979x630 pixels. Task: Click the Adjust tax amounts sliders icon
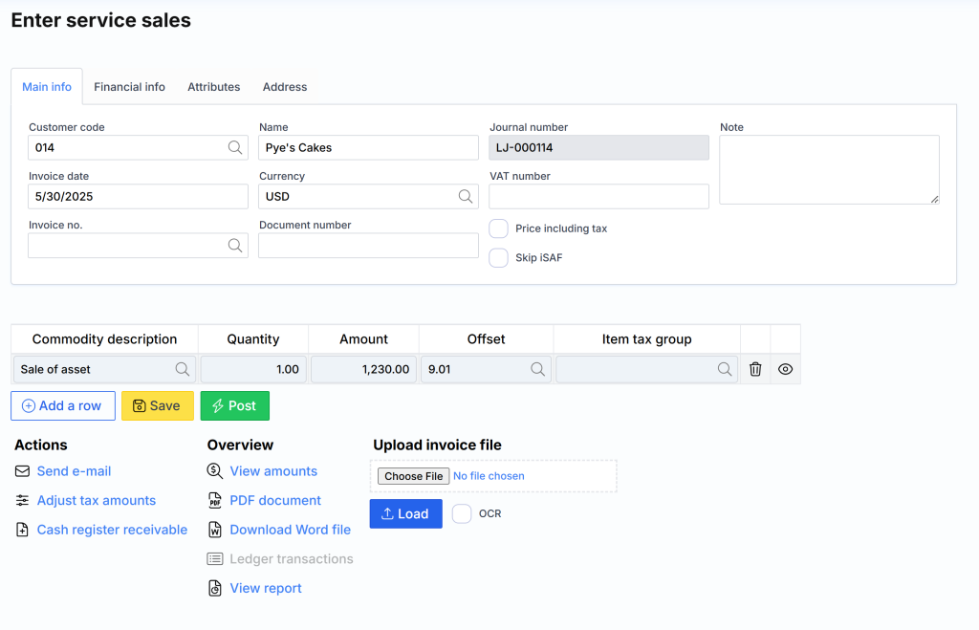23,501
